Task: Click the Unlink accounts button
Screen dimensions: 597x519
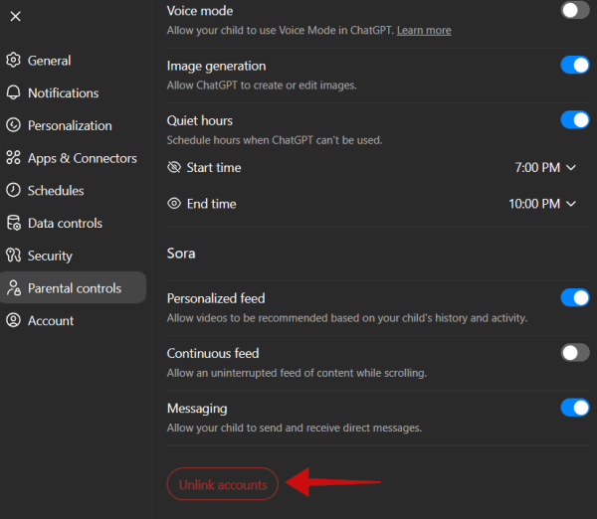Action: (x=223, y=484)
